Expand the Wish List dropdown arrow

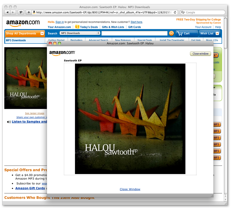tap(217, 33)
